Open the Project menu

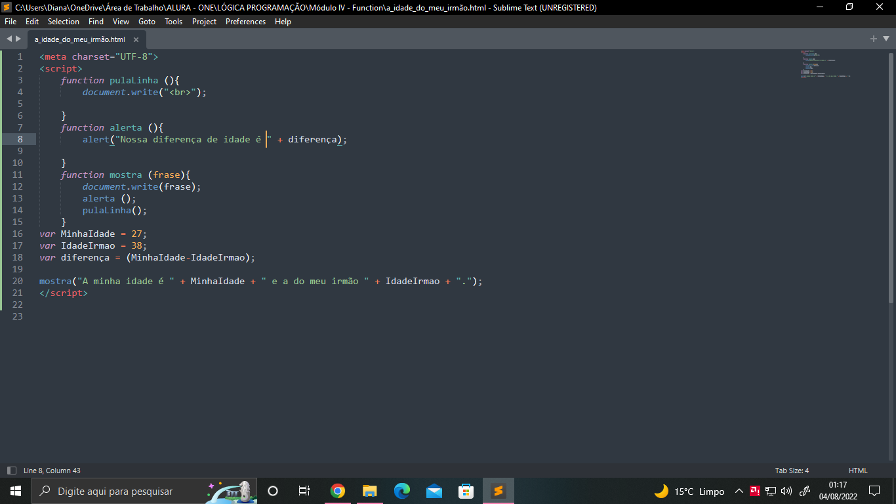point(204,22)
